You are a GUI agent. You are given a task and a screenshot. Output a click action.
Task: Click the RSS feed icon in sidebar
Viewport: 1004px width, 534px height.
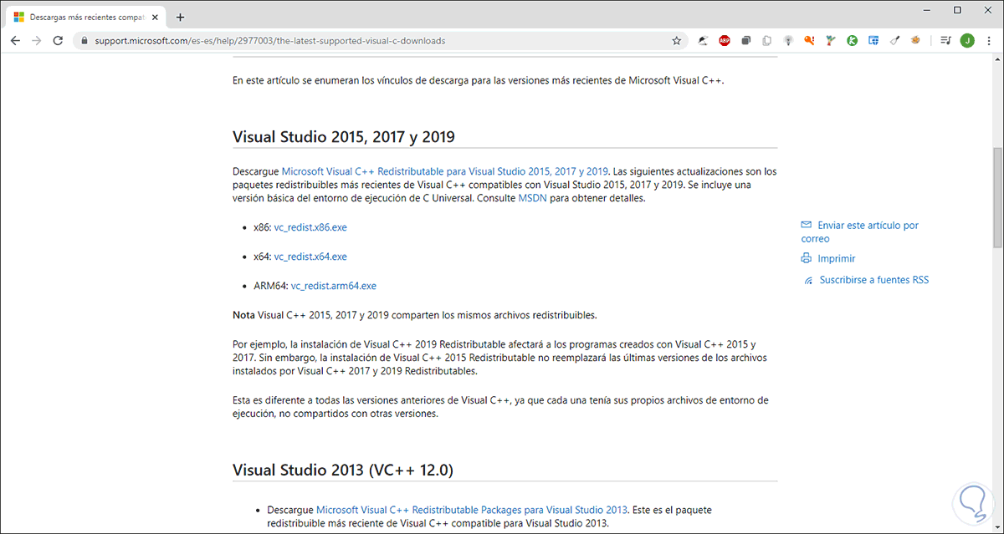(808, 280)
